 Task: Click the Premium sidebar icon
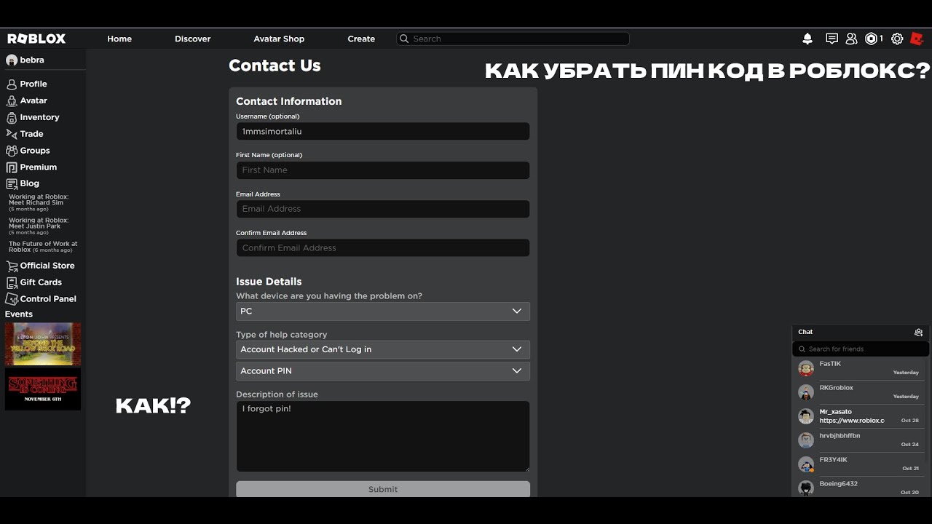click(x=12, y=167)
